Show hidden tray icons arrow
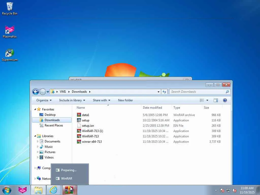The width and height of the screenshot is (260, 195). [x=216, y=190]
